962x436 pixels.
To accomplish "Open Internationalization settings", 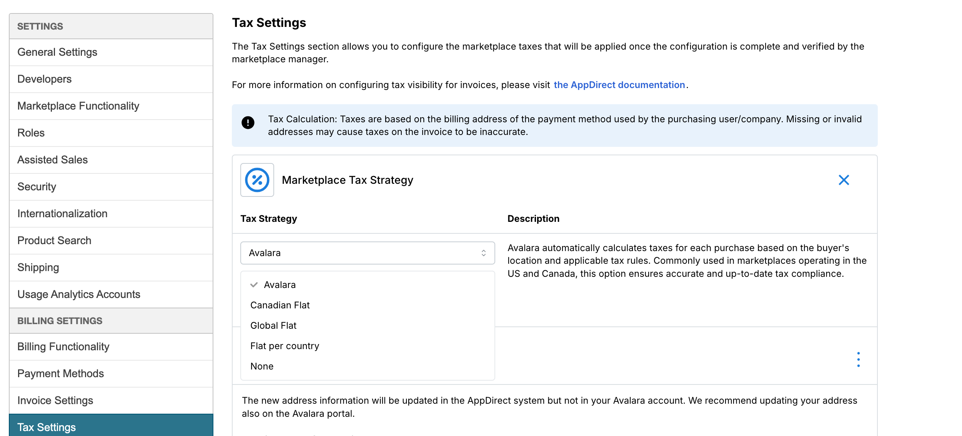I will coord(62,214).
